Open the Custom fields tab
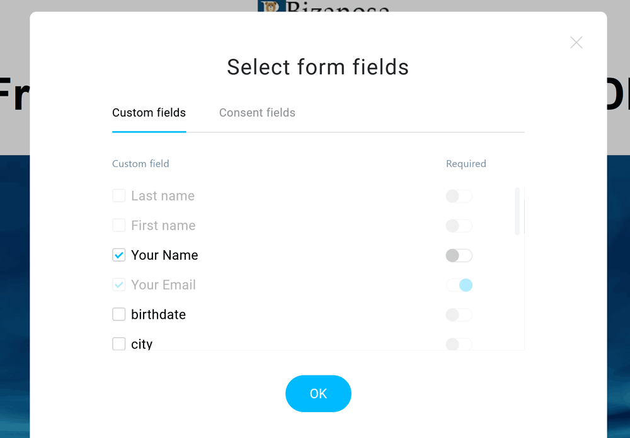 click(x=149, y=113)
